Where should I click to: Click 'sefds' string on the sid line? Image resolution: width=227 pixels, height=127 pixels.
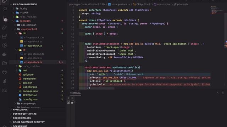click(102, 74)
